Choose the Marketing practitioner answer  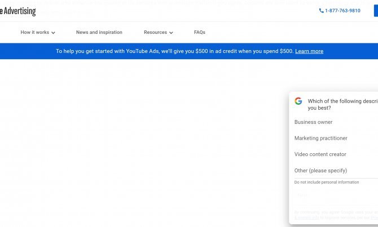pos(321,138)
